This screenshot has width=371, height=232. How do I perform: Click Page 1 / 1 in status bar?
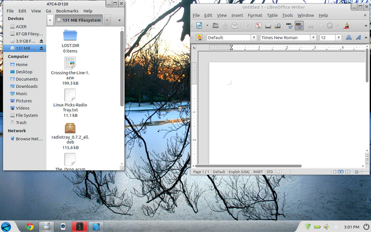(x=201, y=172)
